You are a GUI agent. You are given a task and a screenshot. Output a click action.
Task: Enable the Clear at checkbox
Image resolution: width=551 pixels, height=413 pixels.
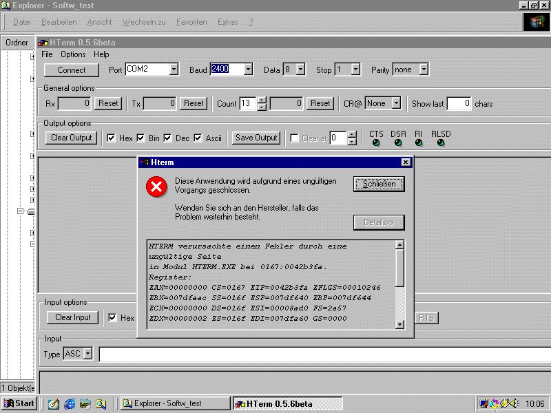click(x=294, y=138)
